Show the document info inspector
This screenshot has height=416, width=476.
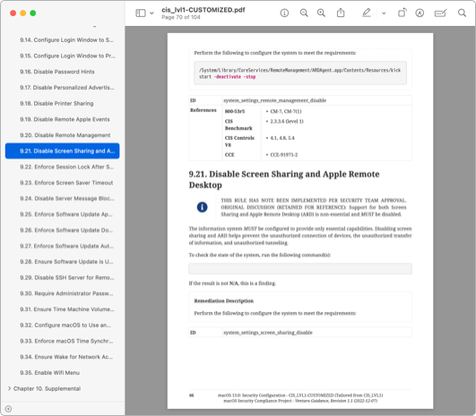point(284,13)
